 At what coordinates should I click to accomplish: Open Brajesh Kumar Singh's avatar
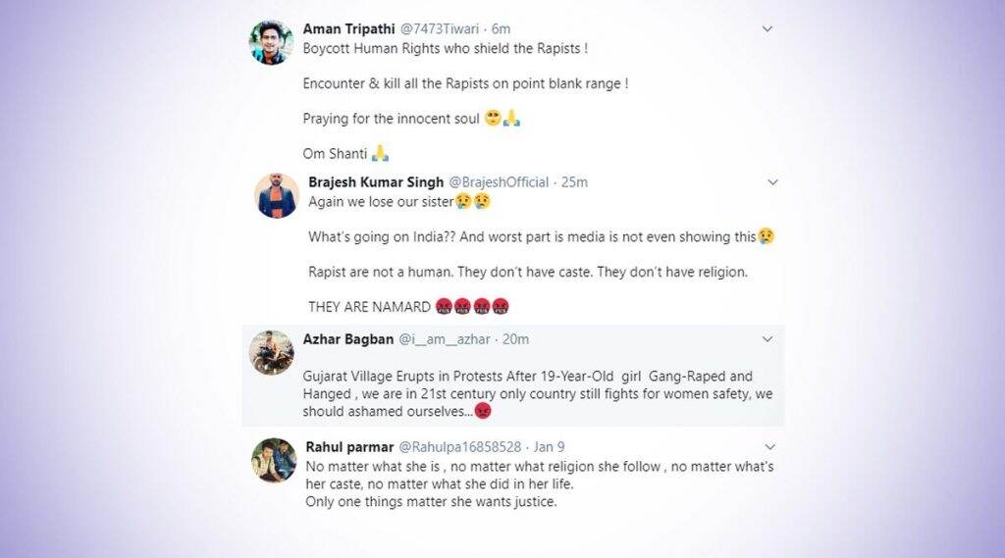click(x=277, y=196)
